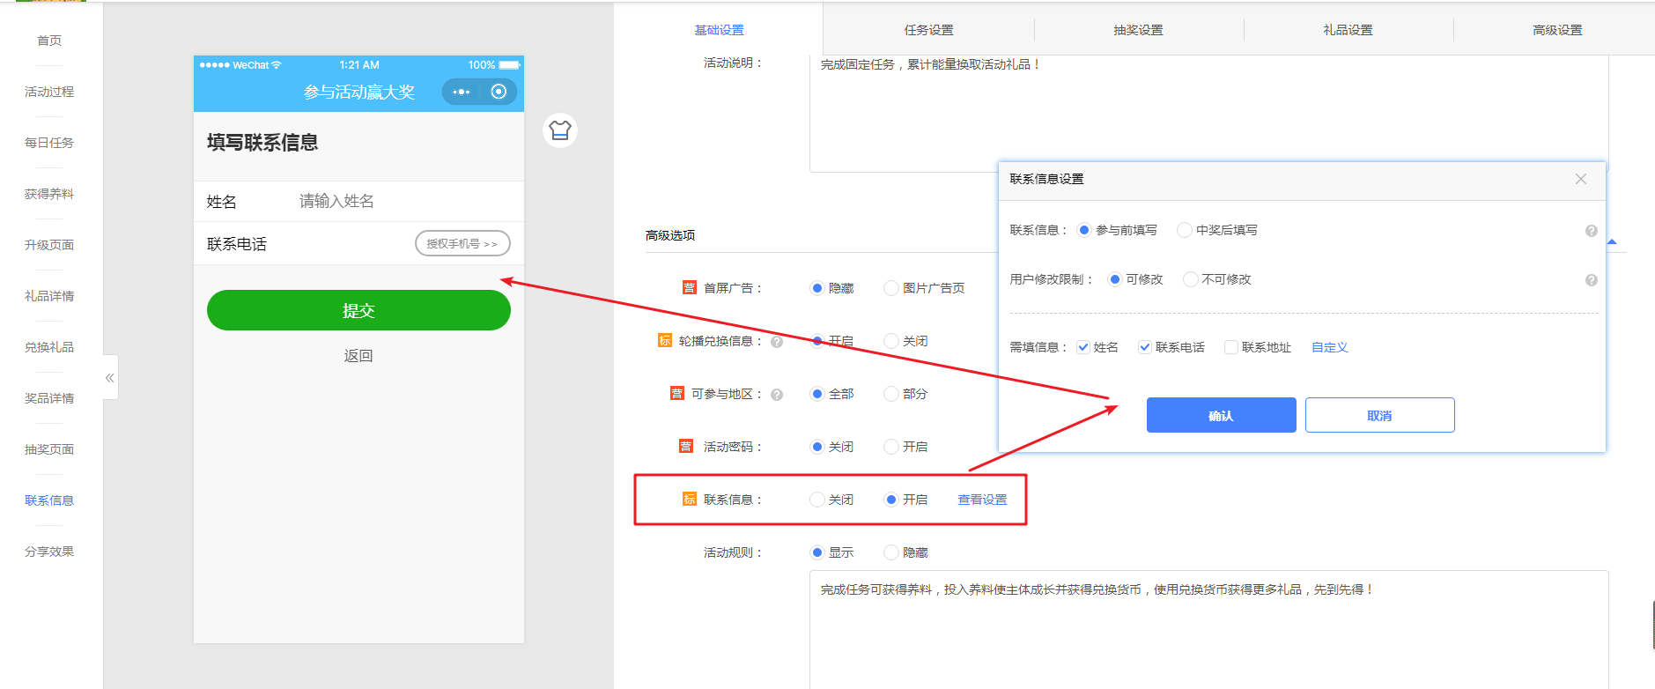The image size is (1655, 689).
Task: Open 活动过程 in the left sidebar
Action: tap(49, 92)
